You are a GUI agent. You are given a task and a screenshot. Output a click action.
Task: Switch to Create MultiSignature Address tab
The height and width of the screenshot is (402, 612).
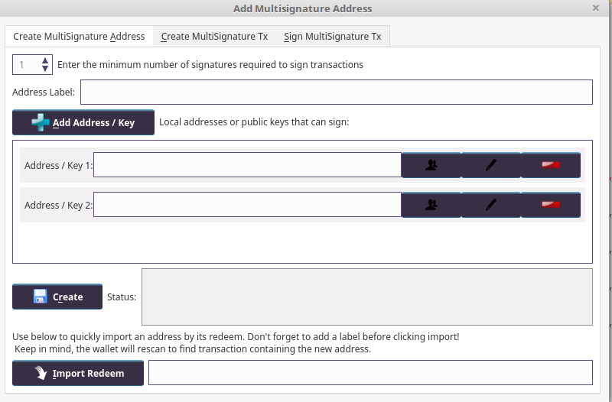pyautogui.click(x=79, y=36)
